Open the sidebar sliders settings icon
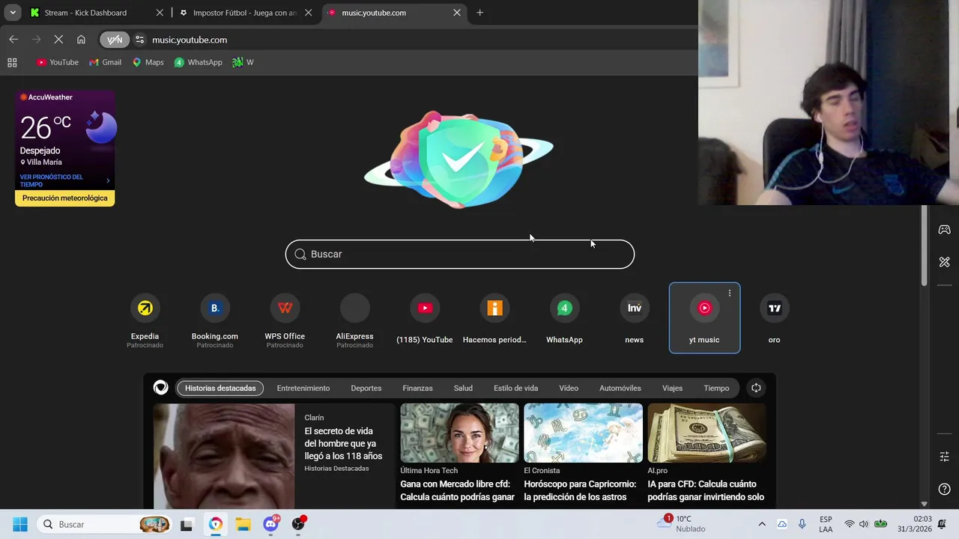The height and width of the screenshot is (539, 959). 944,457
